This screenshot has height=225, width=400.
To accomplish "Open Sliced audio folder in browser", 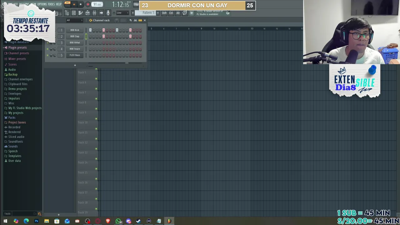I will click(16, 137).
